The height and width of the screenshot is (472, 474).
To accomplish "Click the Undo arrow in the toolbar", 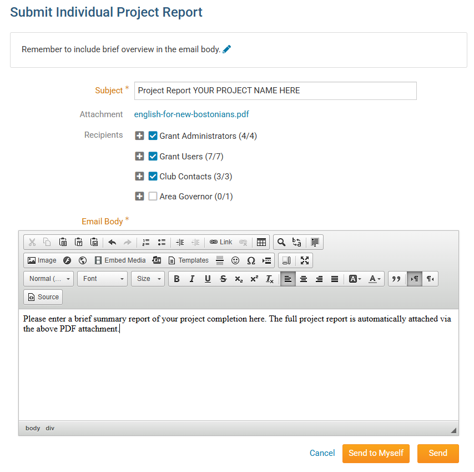I will pyautogui.click(x=112, y=242).
